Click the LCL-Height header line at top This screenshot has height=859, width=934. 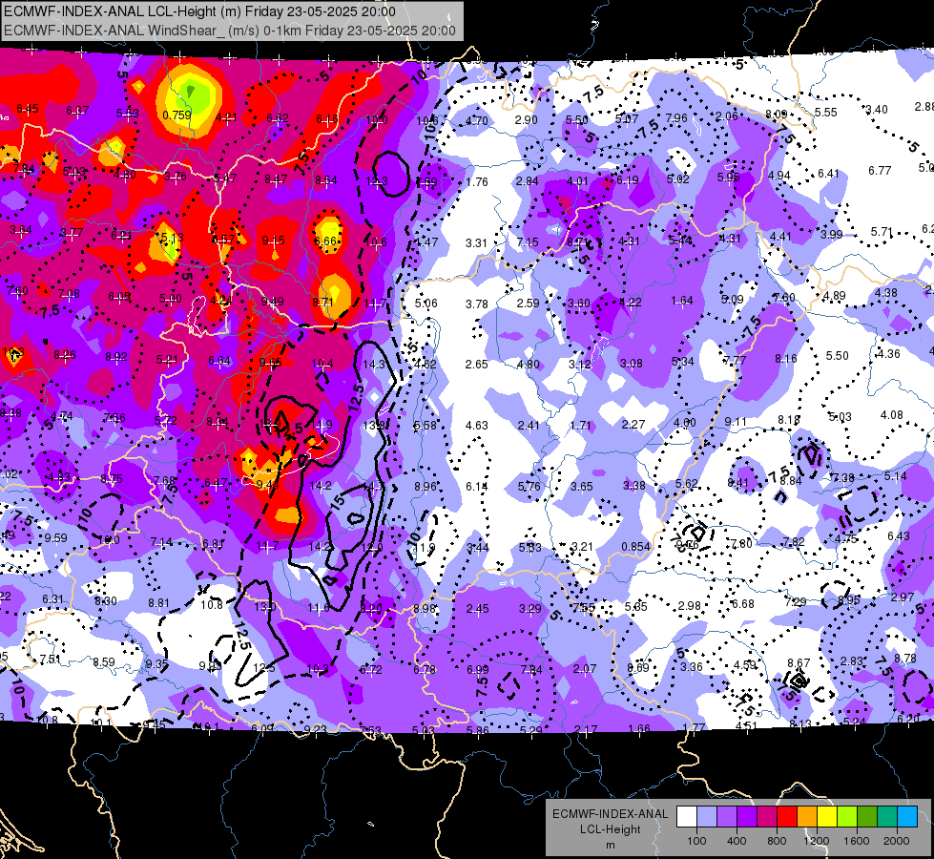coord(200,11)
